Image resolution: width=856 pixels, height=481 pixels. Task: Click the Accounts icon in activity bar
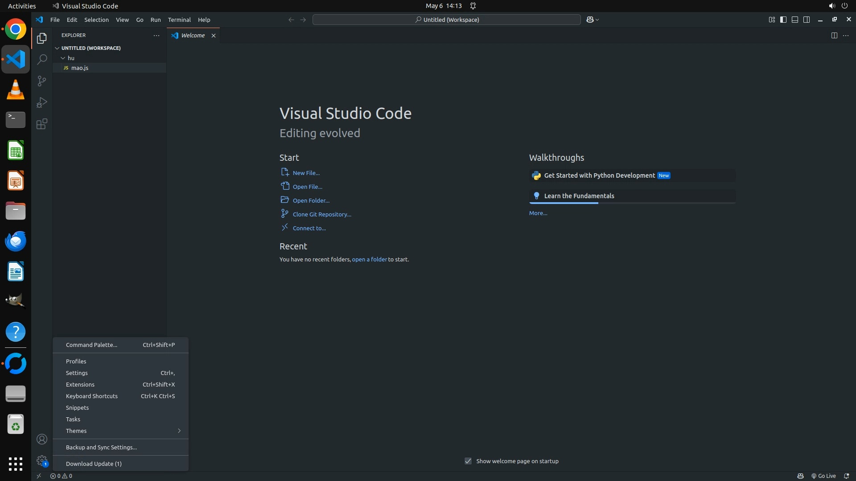pos(42,439)
